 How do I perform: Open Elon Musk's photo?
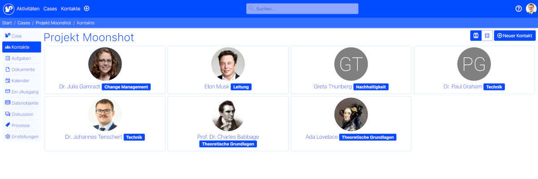click(x=228, y=64)
